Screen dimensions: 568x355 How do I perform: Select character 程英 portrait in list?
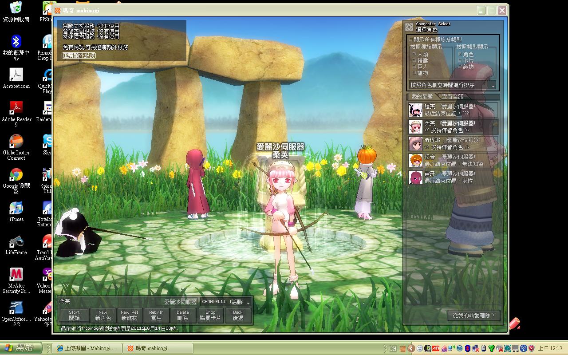click(x=415, y=110)
